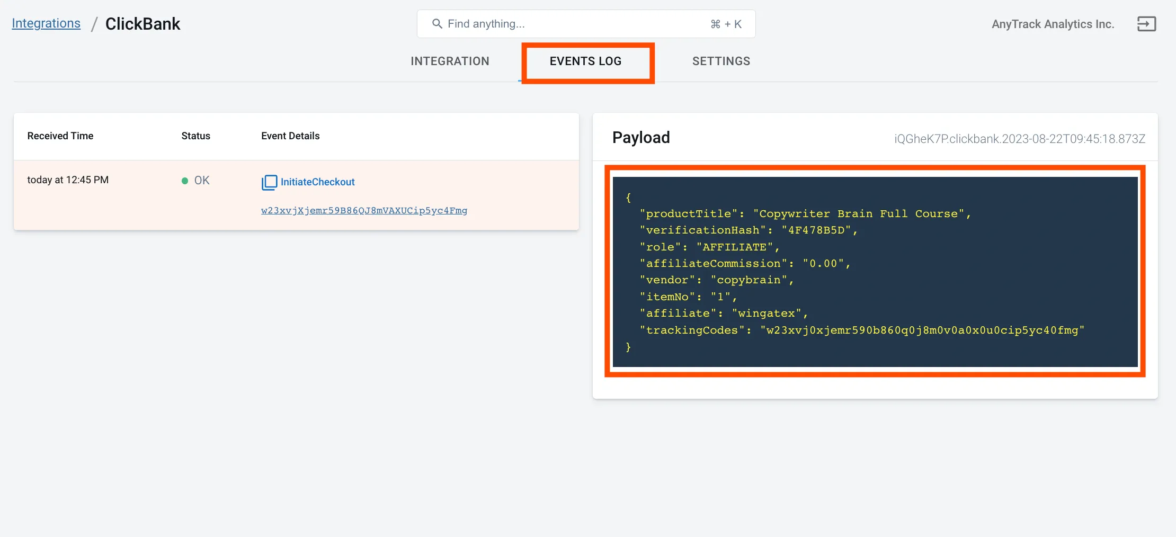Go back to Integrations breadcrumb link
1176x537 pixels.
pos(46,23)
